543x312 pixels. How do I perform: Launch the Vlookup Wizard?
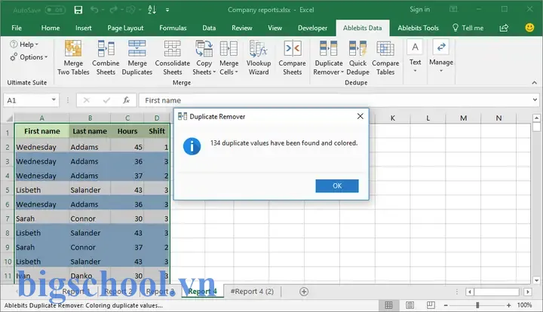tap(259, 58)
